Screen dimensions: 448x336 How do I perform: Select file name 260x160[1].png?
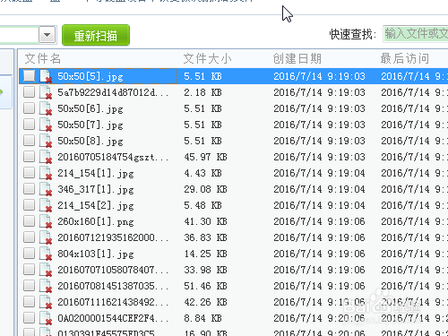(96, 221)
